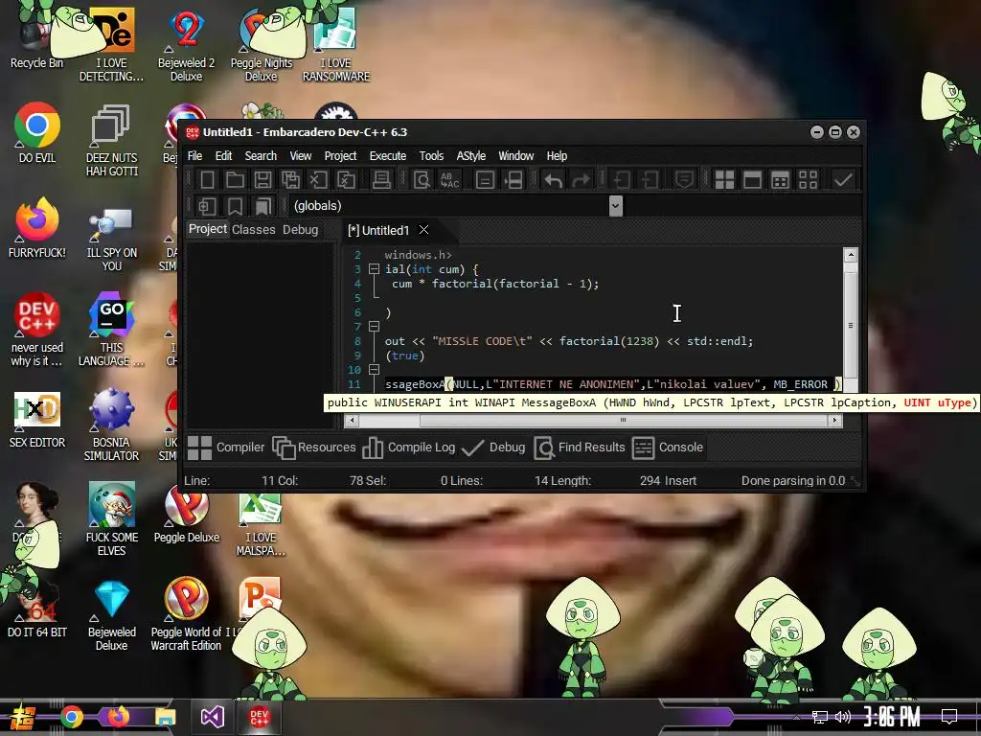The width and height of the screenshot is (981, 736).
Task: Open the View menu
Action: (x=300, y=156)
